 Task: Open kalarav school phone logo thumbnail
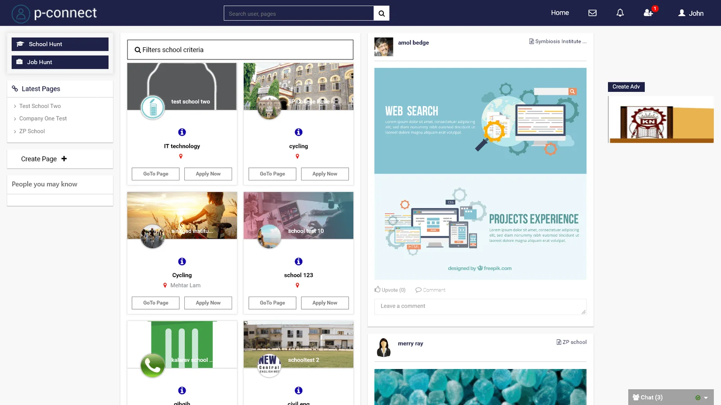point(153,366)
